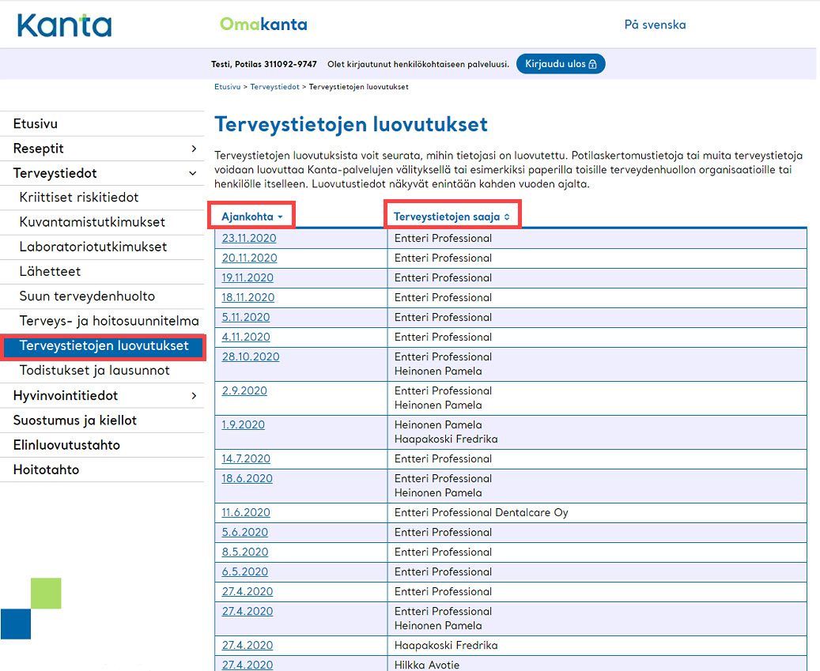Open the 1.9.2020 disclosure entry
The image size is (820, 671).
[x=244, y=425]
